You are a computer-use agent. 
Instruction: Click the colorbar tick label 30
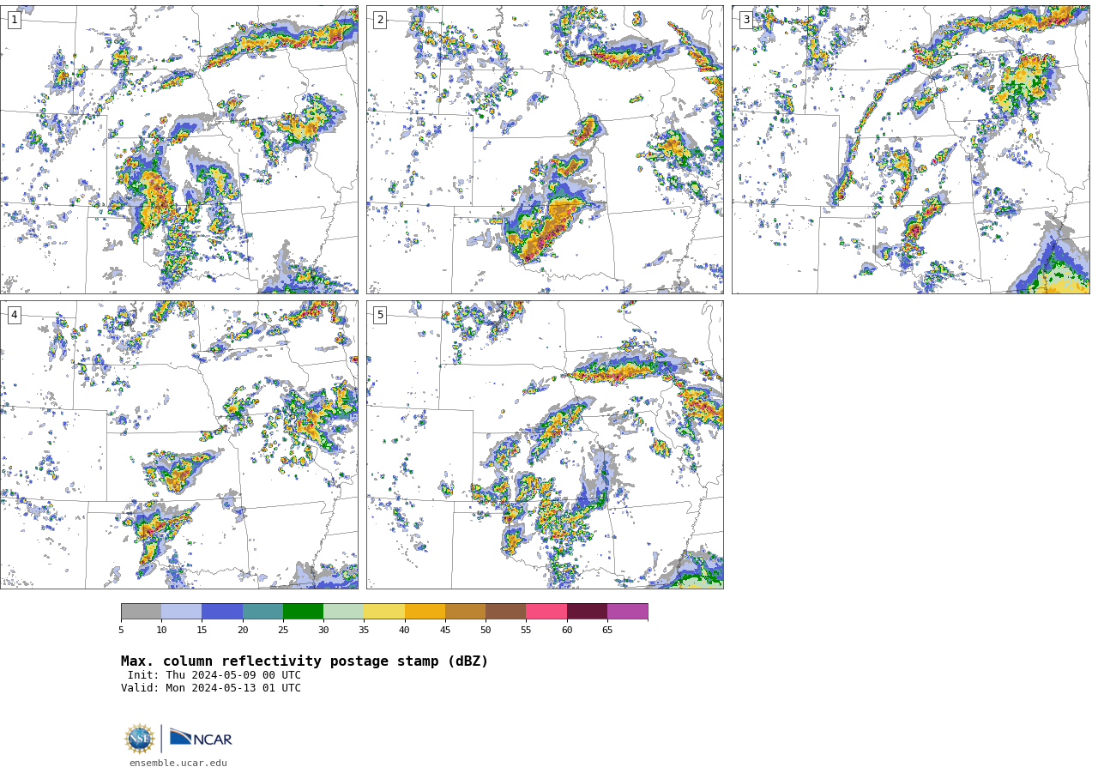coord(323,631)
